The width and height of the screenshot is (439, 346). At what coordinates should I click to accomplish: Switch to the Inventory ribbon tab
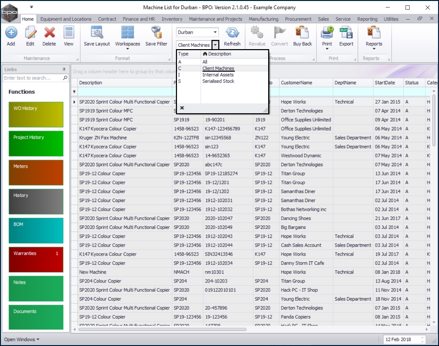tap(172, 19)
